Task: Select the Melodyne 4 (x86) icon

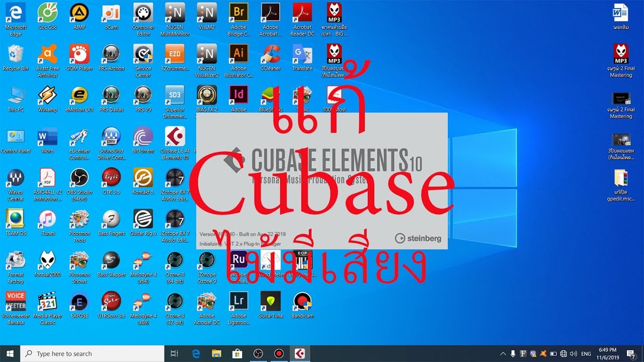Action: point(143,308)
